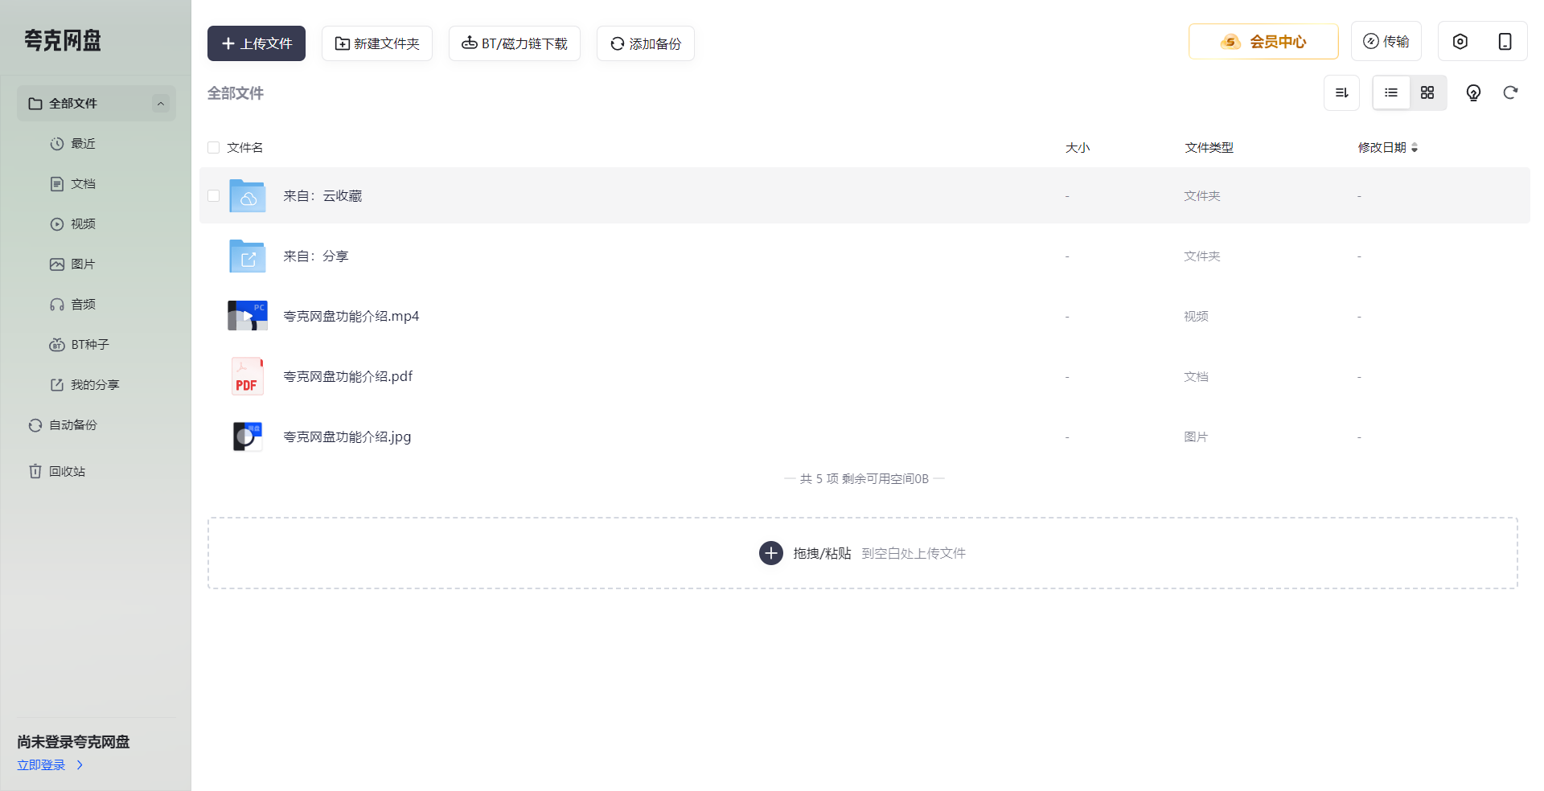Click 拖拽/粘贴 upload area text
Image resolution: width=1544 pixels, height=791 pixels.
click(822, 554)
